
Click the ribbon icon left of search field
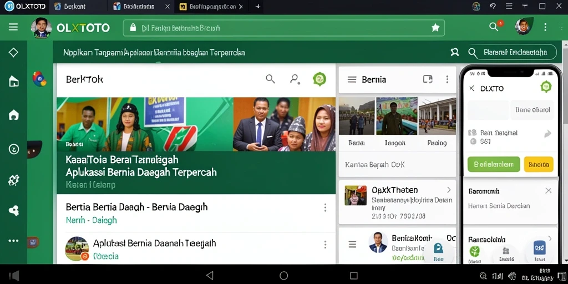(x=454, y=53)
